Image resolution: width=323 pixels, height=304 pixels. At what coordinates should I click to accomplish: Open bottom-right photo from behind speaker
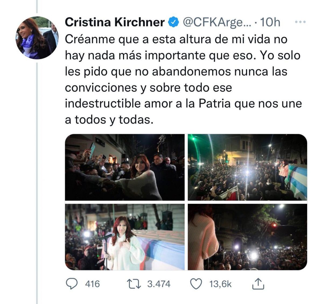[x=247, y=237]
